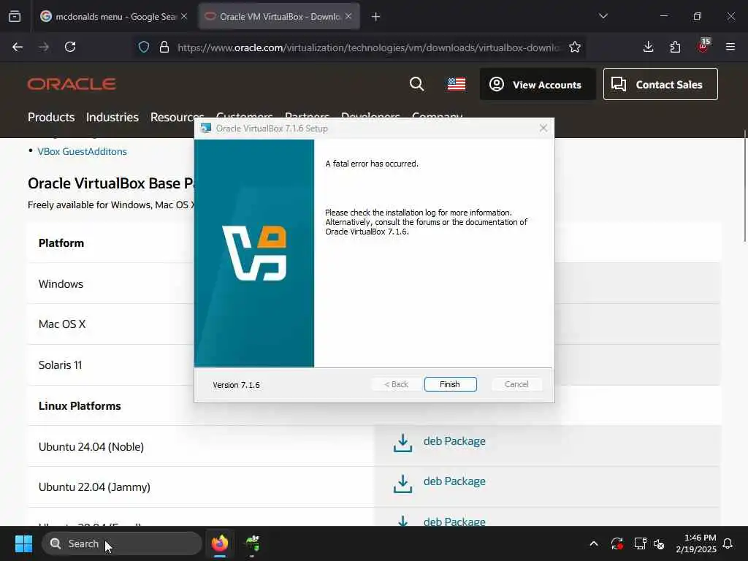Open the Firefox extensions puzzle icon
The height and width of the screenshot is (561, 748).
pyautogui.click(x=675, y=47)
